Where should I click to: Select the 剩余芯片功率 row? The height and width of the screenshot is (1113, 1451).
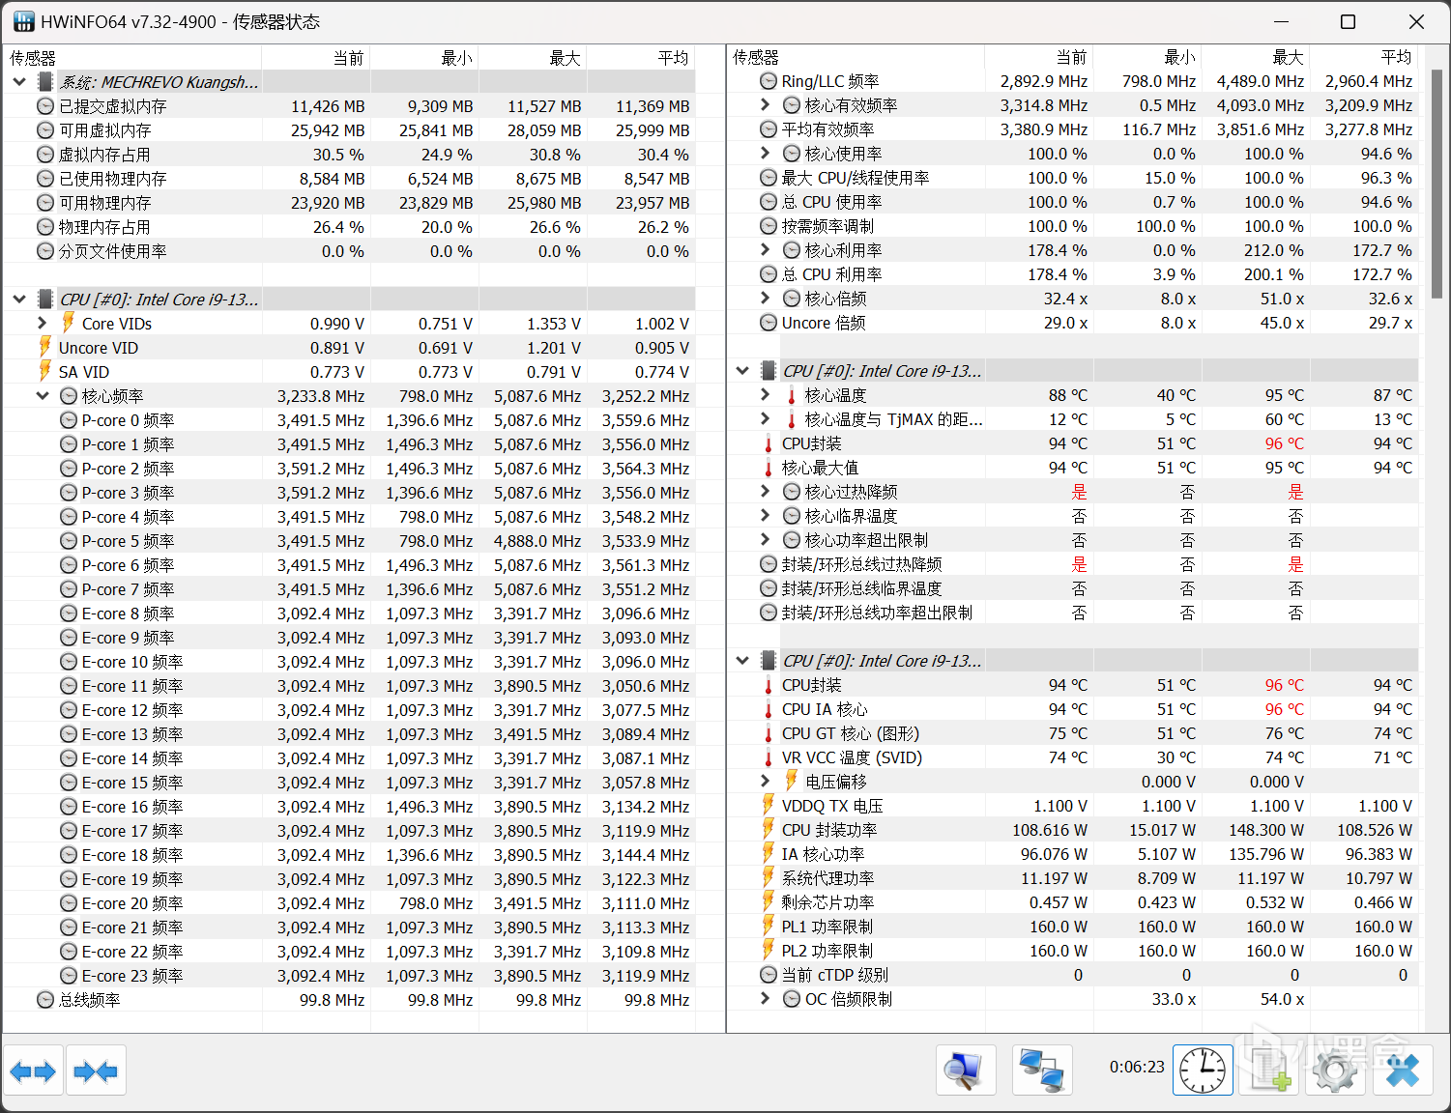(x=1072, y=902)
